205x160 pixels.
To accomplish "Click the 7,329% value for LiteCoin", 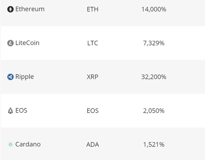I will tap(154, 43).
